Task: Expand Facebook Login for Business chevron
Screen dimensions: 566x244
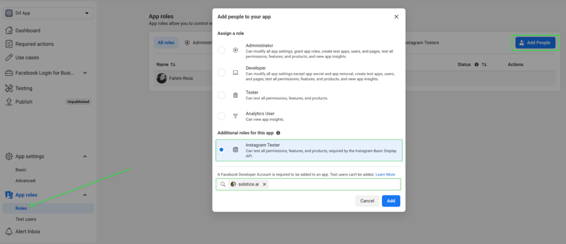Action: coord(85,73)
